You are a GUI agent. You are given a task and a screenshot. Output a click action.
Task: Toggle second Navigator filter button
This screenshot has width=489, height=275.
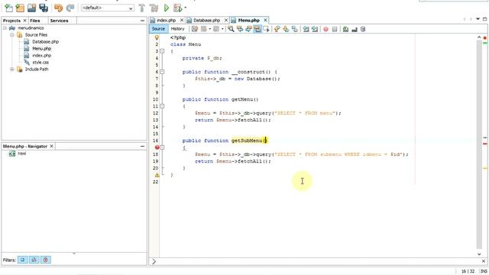34,260
